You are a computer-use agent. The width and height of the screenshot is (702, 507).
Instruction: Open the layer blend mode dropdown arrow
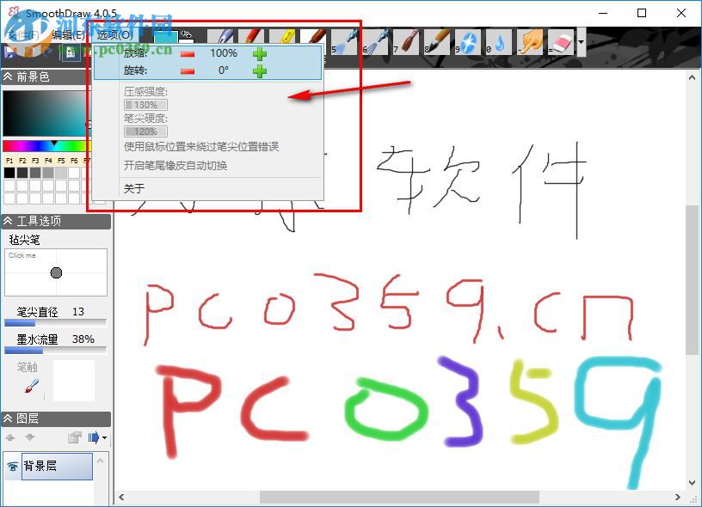tap(105, 437)
